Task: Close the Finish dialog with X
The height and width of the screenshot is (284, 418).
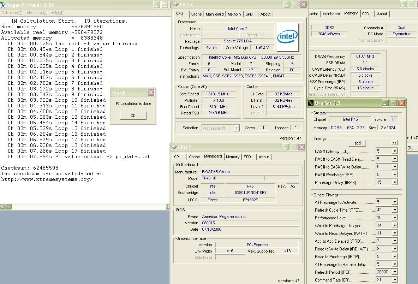Action: point(151,93)
